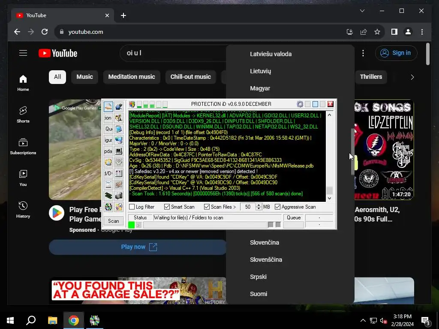Open File Explorer from taskbar

pyautogui.click(x=52, y=320)
